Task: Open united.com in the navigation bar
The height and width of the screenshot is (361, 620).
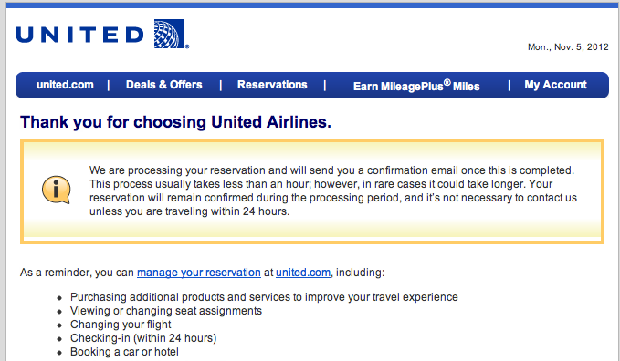Action: click(x=65, y=85)
